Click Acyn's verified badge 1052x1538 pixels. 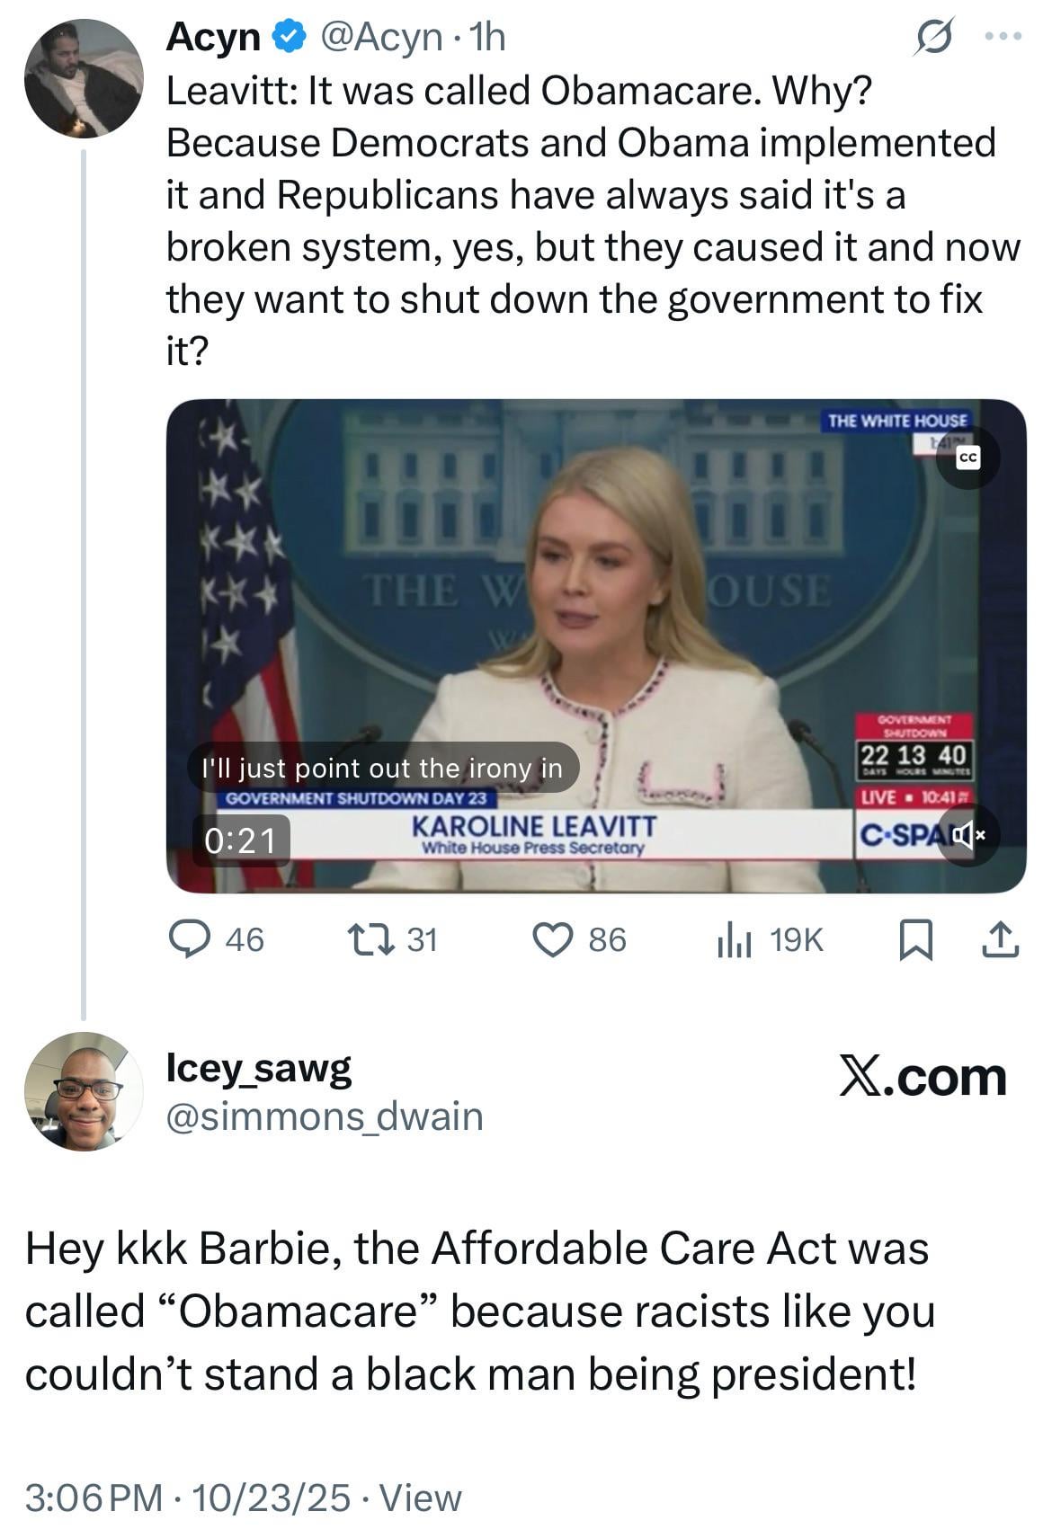(289, 38)
